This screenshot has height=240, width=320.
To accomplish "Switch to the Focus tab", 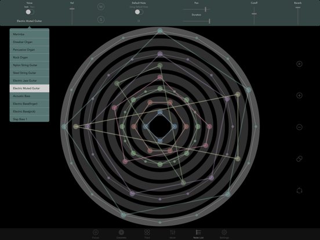I will 96,234.
